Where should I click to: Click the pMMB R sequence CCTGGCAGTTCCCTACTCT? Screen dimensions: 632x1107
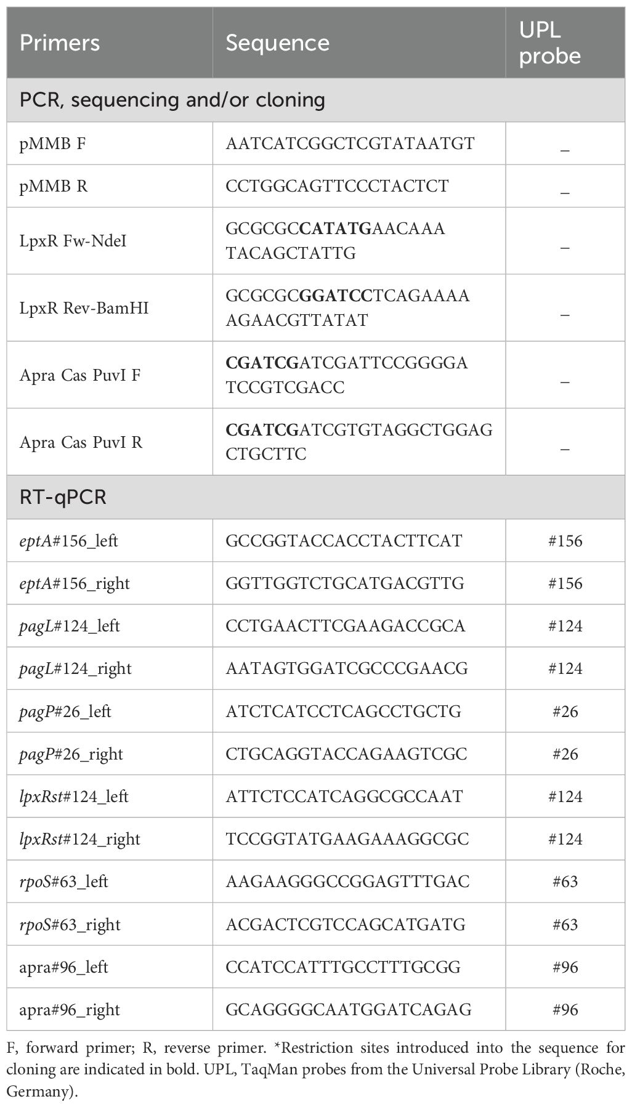337,186
